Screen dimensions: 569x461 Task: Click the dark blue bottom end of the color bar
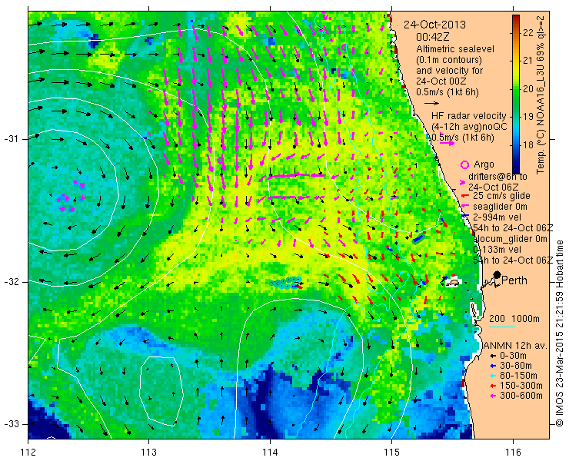[516, 169]
